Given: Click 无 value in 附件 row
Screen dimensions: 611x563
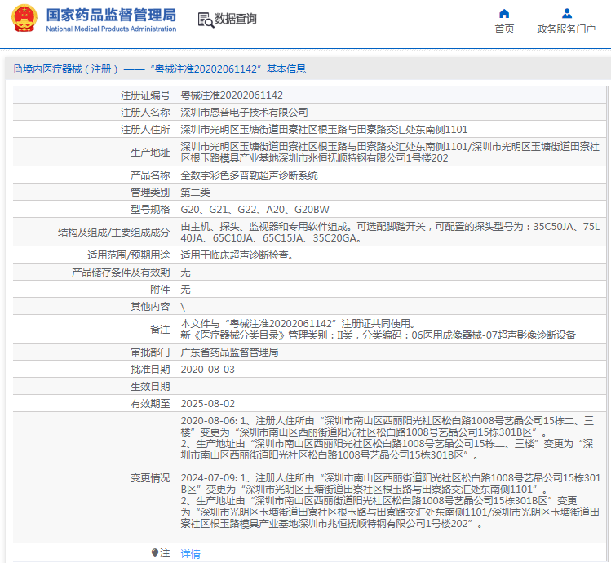Looking at the screenshot, I should point(185,290).
